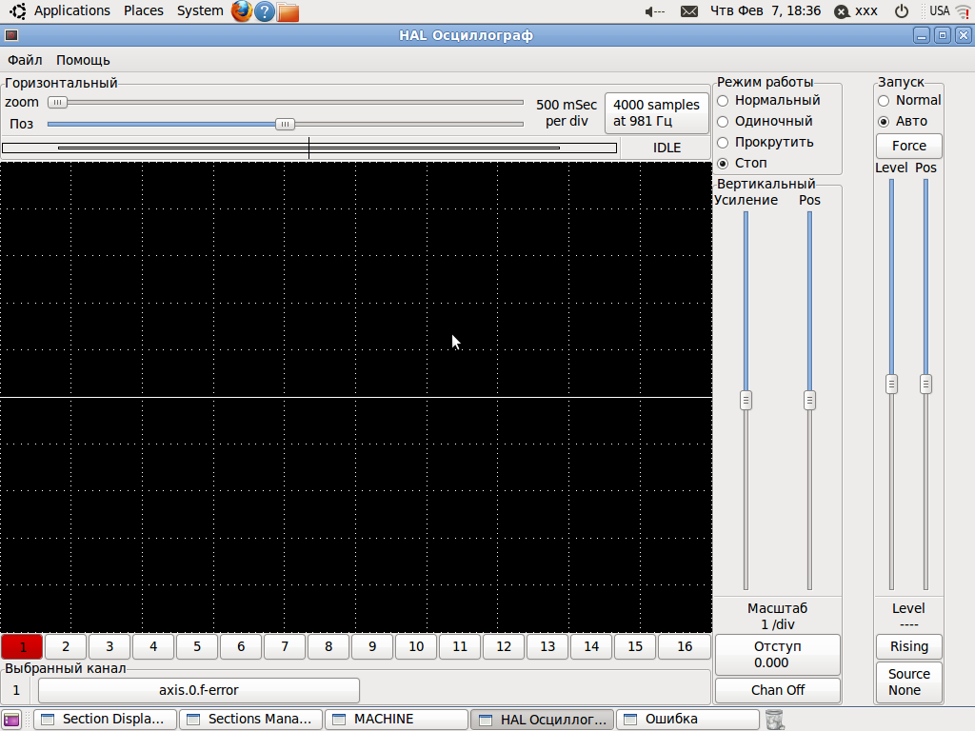This screenshot has width=975, height=731.
Task: Click the vertical Pos slider handle
Action: pos(809,401)
